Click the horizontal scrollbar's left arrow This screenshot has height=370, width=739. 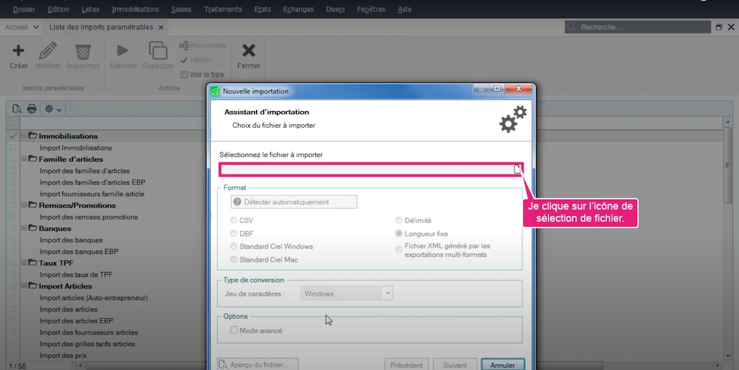80,365
